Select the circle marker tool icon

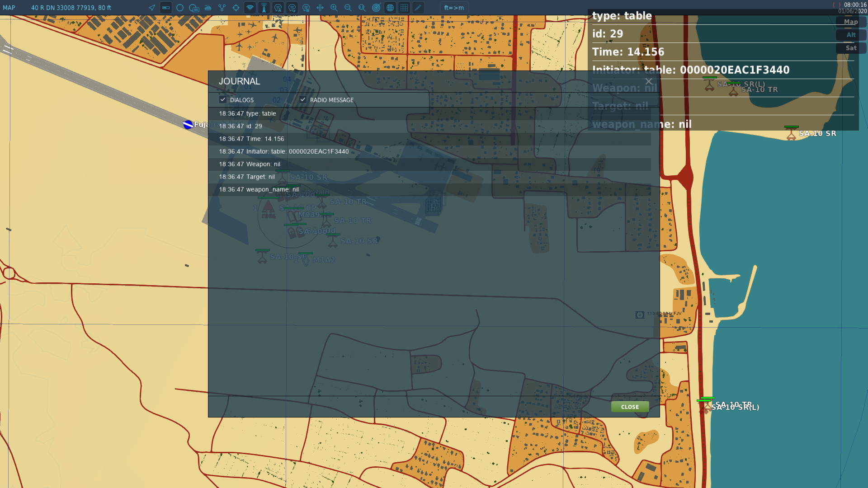pyautogui.click(x=180, y=8)
